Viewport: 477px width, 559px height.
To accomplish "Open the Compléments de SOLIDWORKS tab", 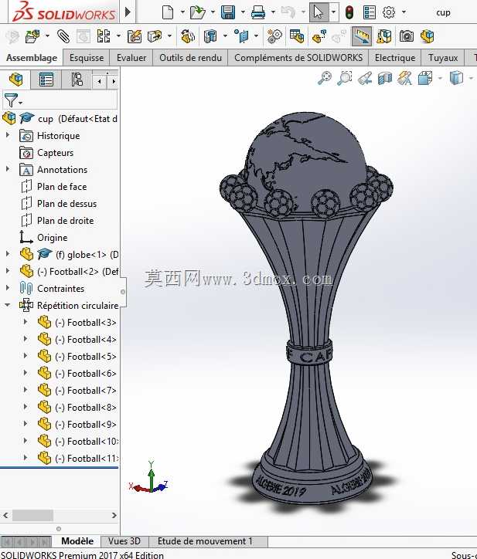I will (x=298, y=58).
